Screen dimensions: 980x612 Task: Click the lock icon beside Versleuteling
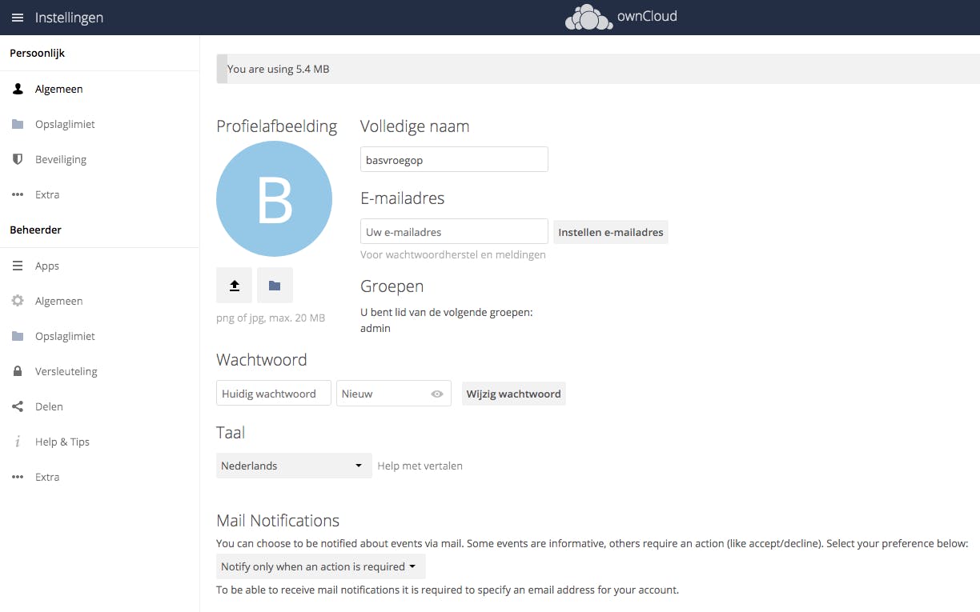18,371
